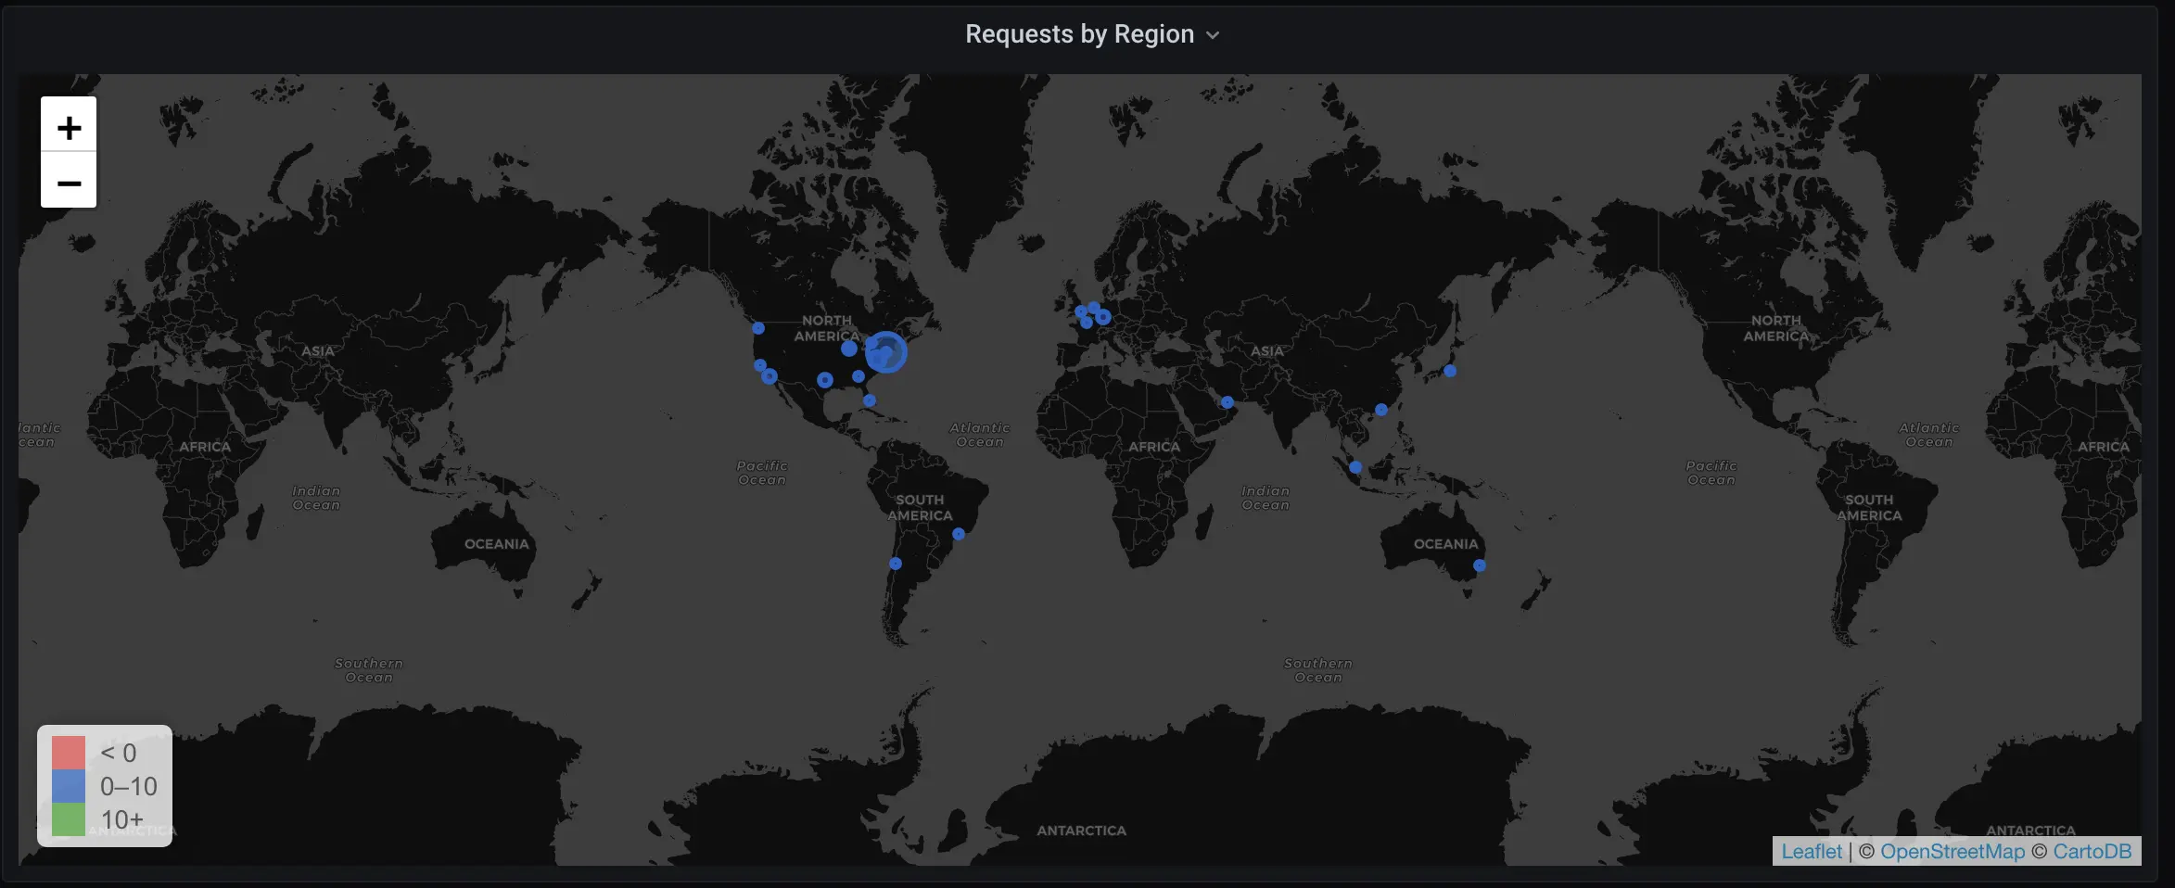Click the marker on South America's west coast
This screenshot has height=888, width=2175.
896,564
